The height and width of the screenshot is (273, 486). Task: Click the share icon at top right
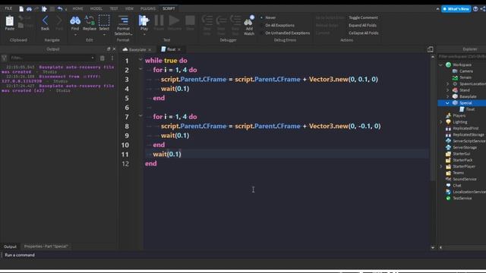483,8
